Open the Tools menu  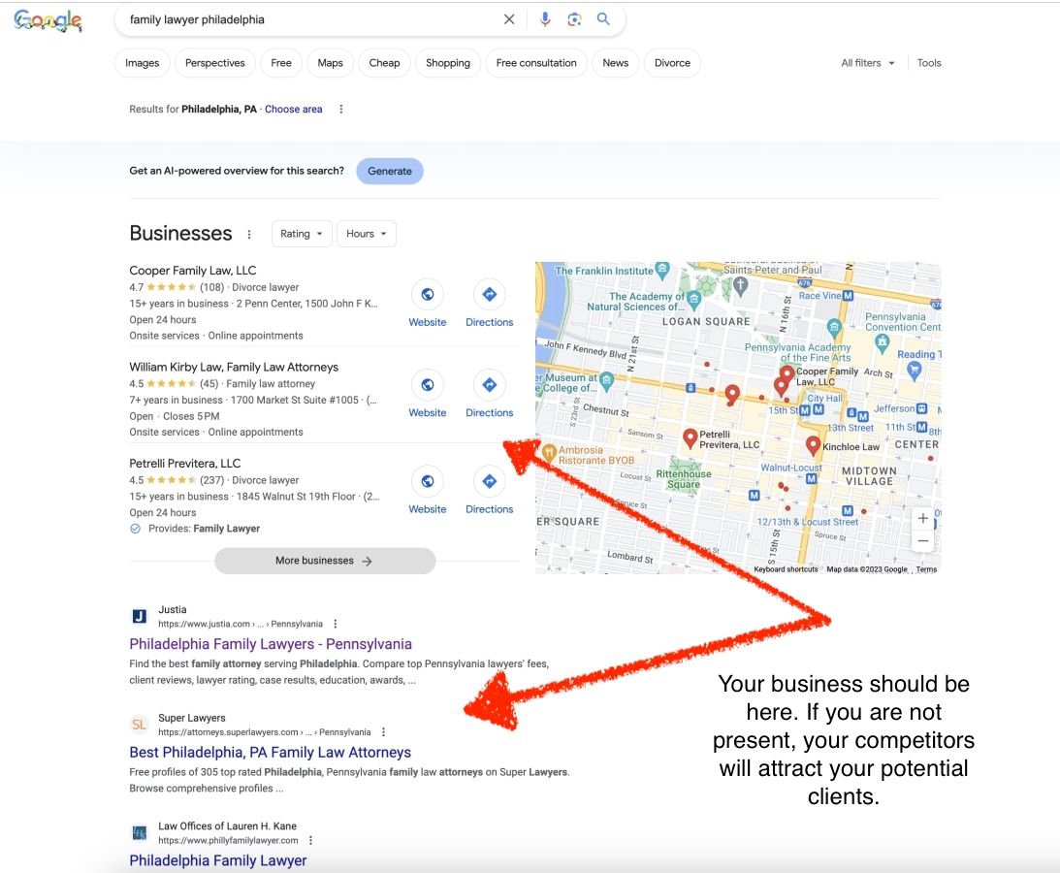coord(929,63)
